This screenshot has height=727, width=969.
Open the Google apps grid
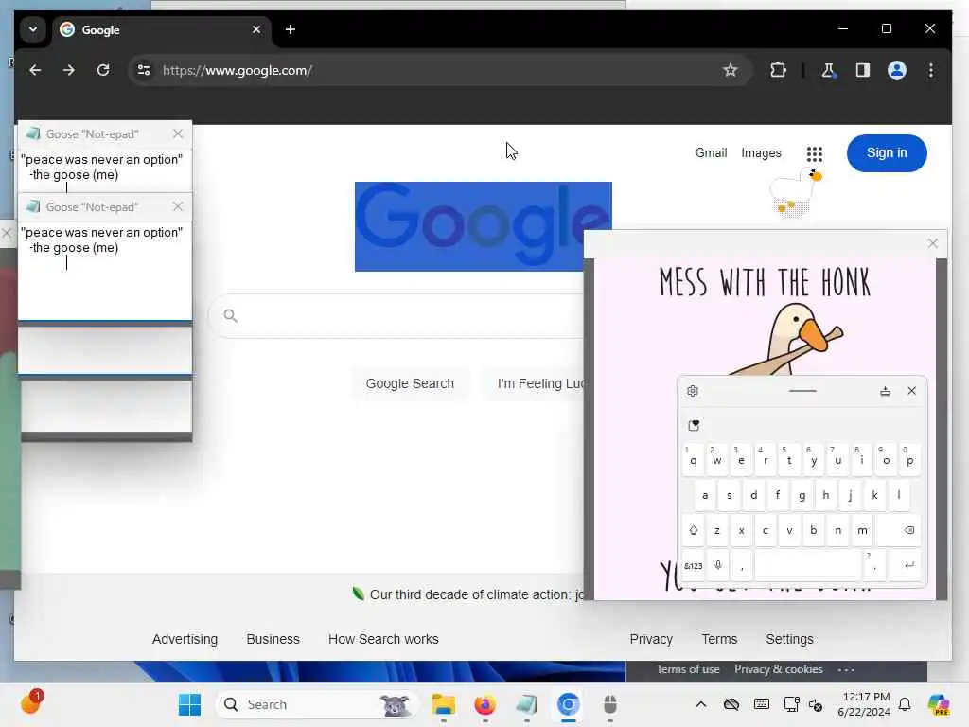815,153
